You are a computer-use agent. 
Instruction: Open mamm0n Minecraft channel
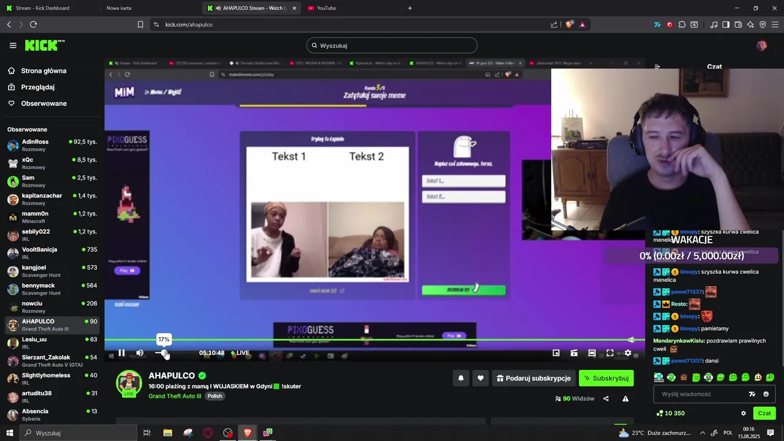pos(51,217)
